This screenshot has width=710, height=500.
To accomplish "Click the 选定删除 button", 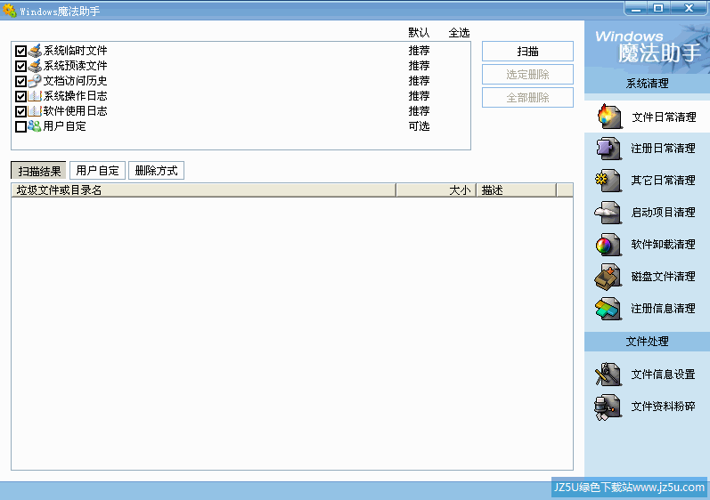I will 527,74.
